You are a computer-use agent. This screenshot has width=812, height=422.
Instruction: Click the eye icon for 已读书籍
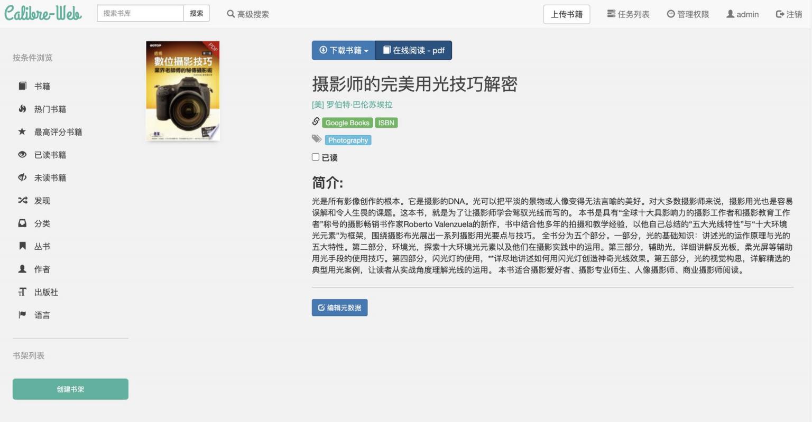(x=22, y=155)
